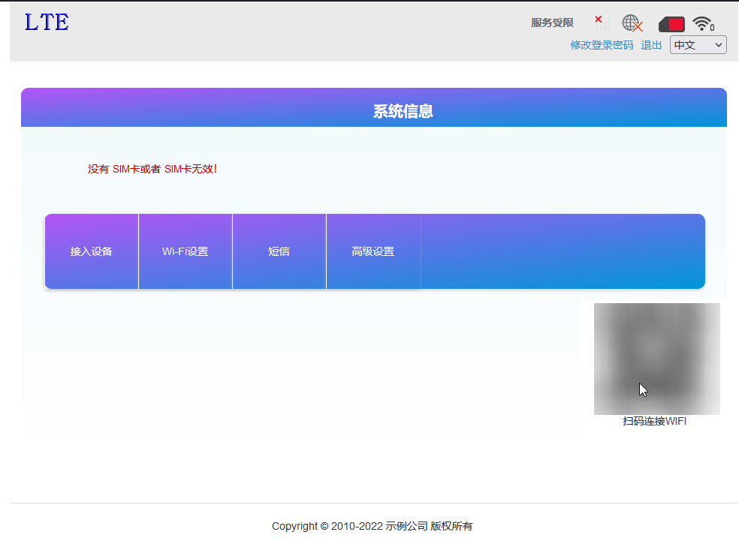Click the disconnected internet globe icon
Screen dimensions: 739x544
tap(631, 23)
